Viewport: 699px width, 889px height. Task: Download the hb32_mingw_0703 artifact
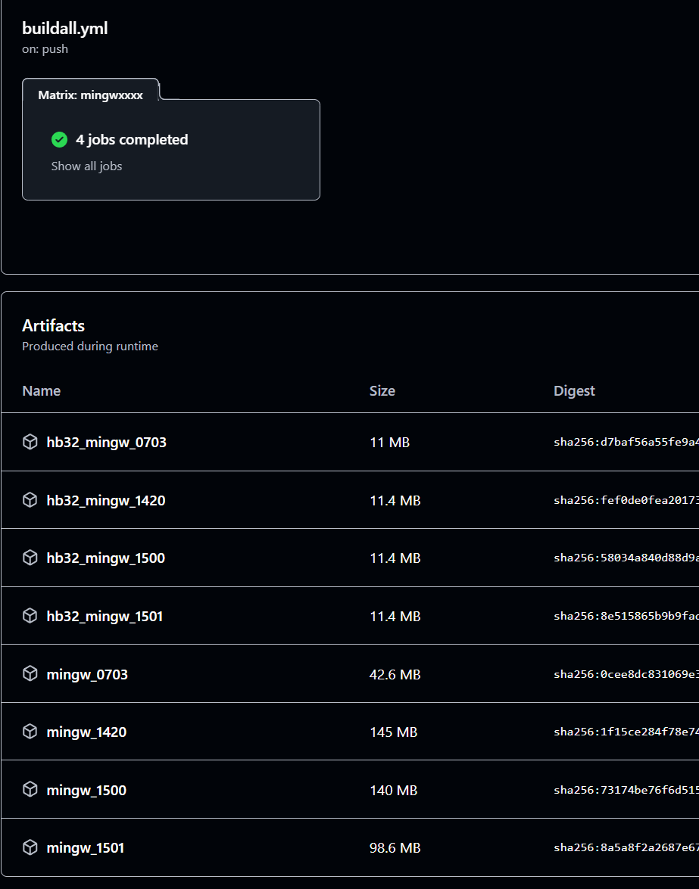[x=106, y=442]
